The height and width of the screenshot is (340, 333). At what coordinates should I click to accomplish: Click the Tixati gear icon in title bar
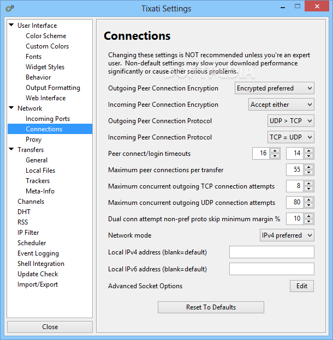coord(10,8)
